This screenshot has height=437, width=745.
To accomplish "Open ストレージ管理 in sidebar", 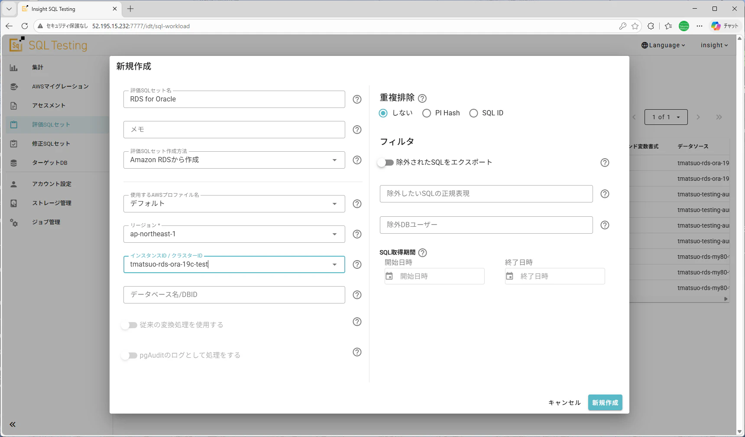I will tap(56, 203).
